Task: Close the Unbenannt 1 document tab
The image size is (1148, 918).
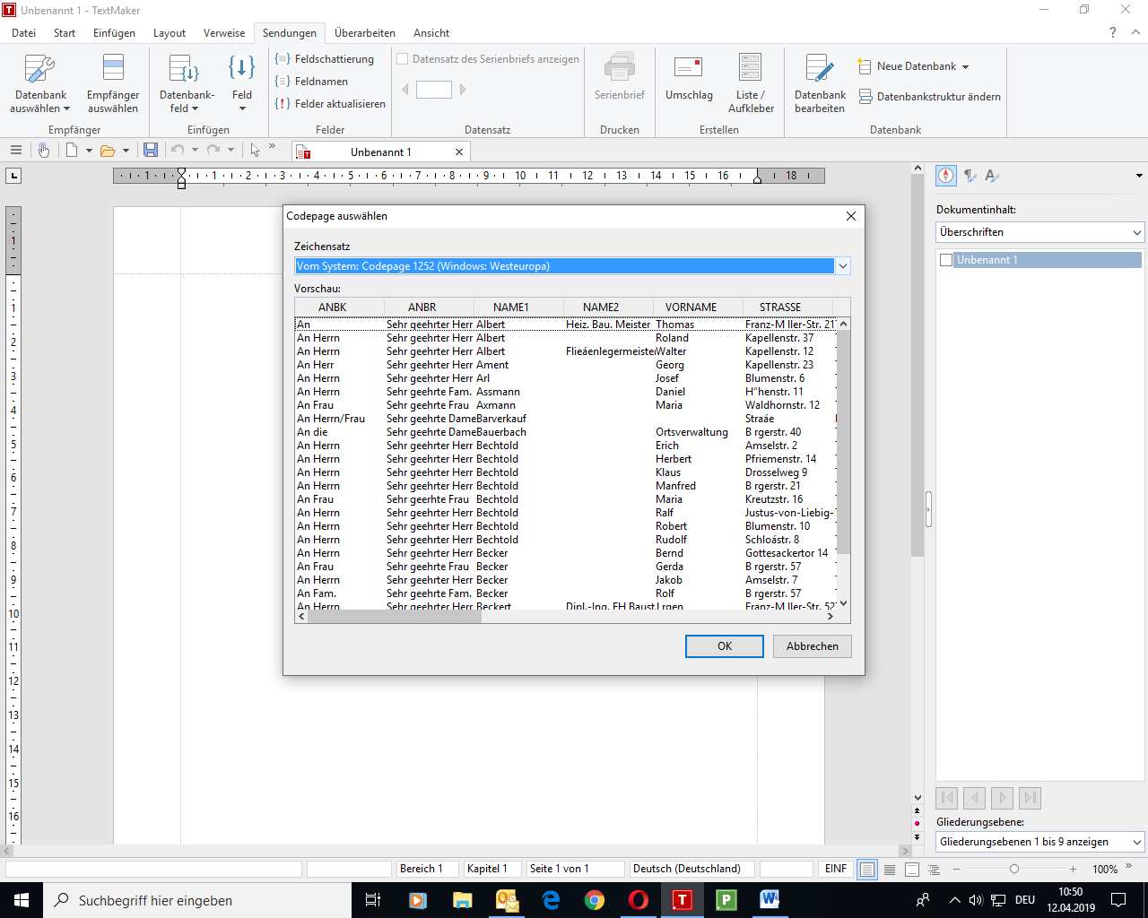Action: pos(459,152)
